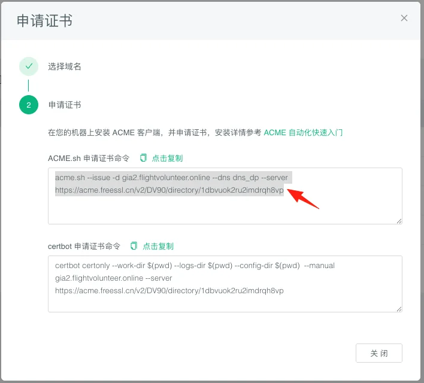Click the 关闭 button
The height and width of the screenshot is (383, 424).
click(379, 353)
